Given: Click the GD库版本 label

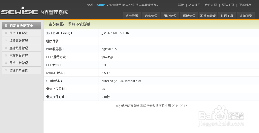Looking at the screenshot, I should click(54, 81).
